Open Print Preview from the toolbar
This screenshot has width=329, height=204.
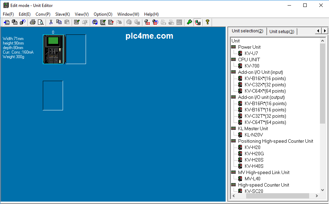click(40, 22)
